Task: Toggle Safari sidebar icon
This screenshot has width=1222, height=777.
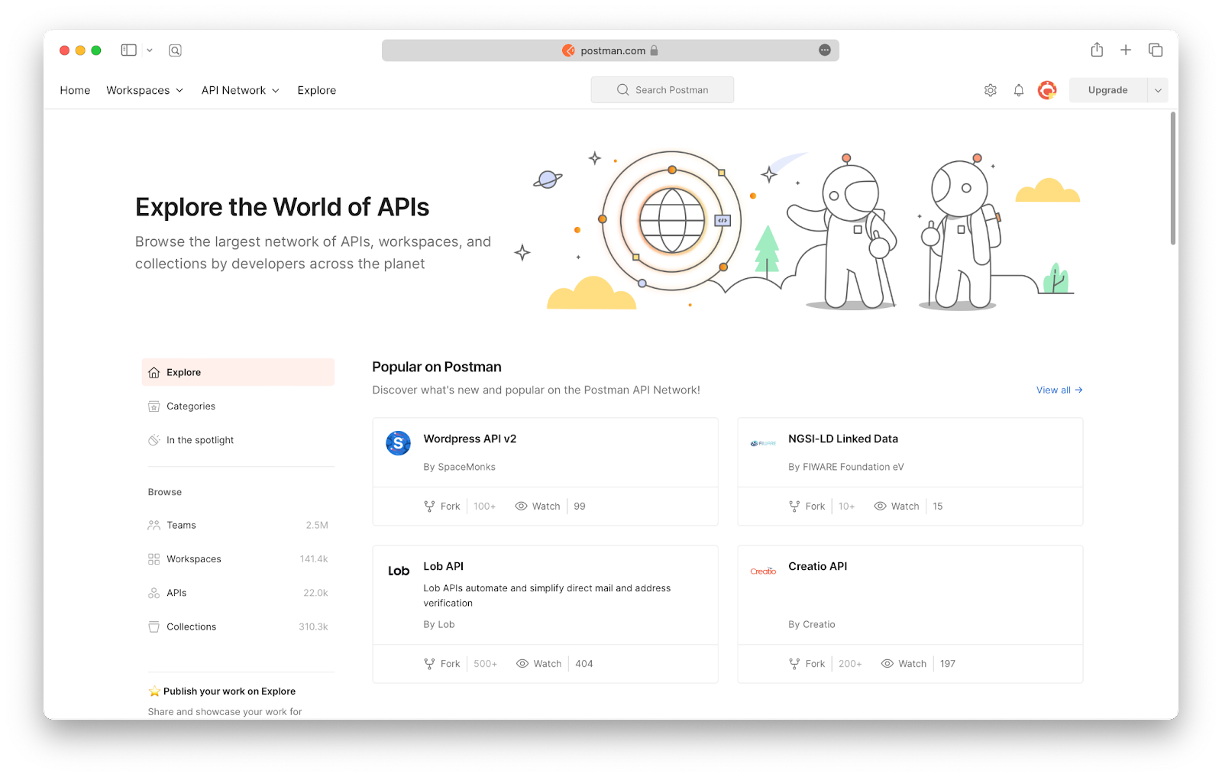Action: pos(128,50)
